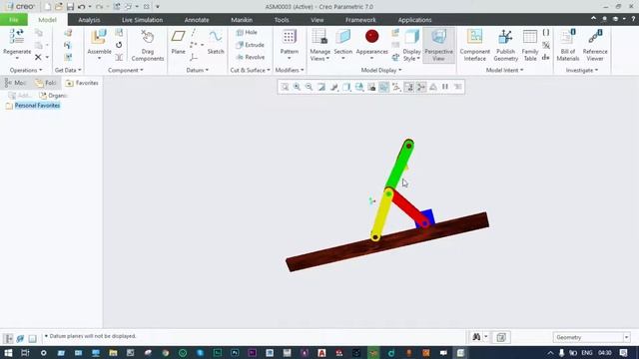
Task: Click the Refit icon in graphics toolbar
Action: 285,87
